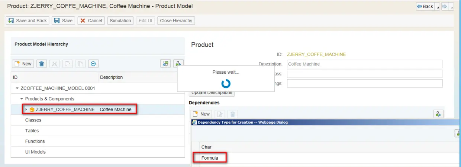Click the Save and Back button
461x167 pixels.
[28, 21]
